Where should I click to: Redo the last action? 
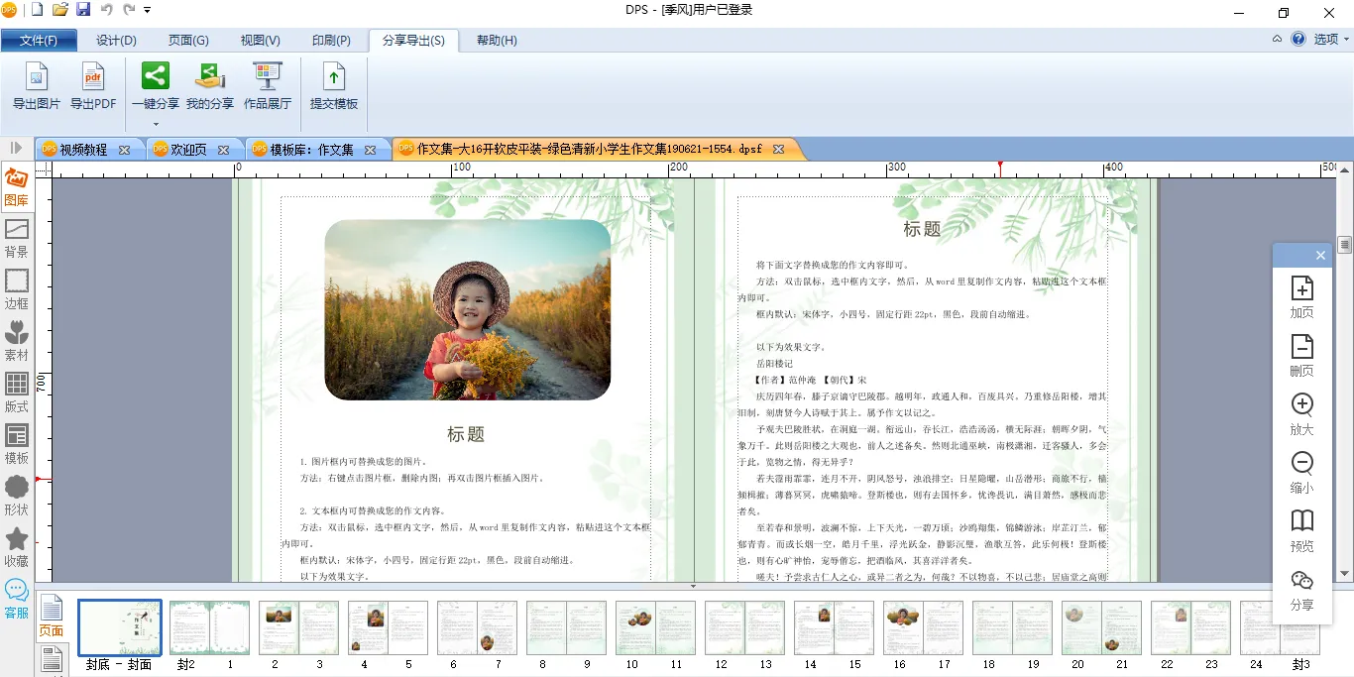coord(129,10)
